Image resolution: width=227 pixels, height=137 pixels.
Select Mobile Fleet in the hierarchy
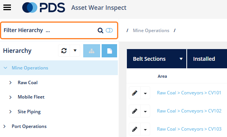click(x=31, y=97)
